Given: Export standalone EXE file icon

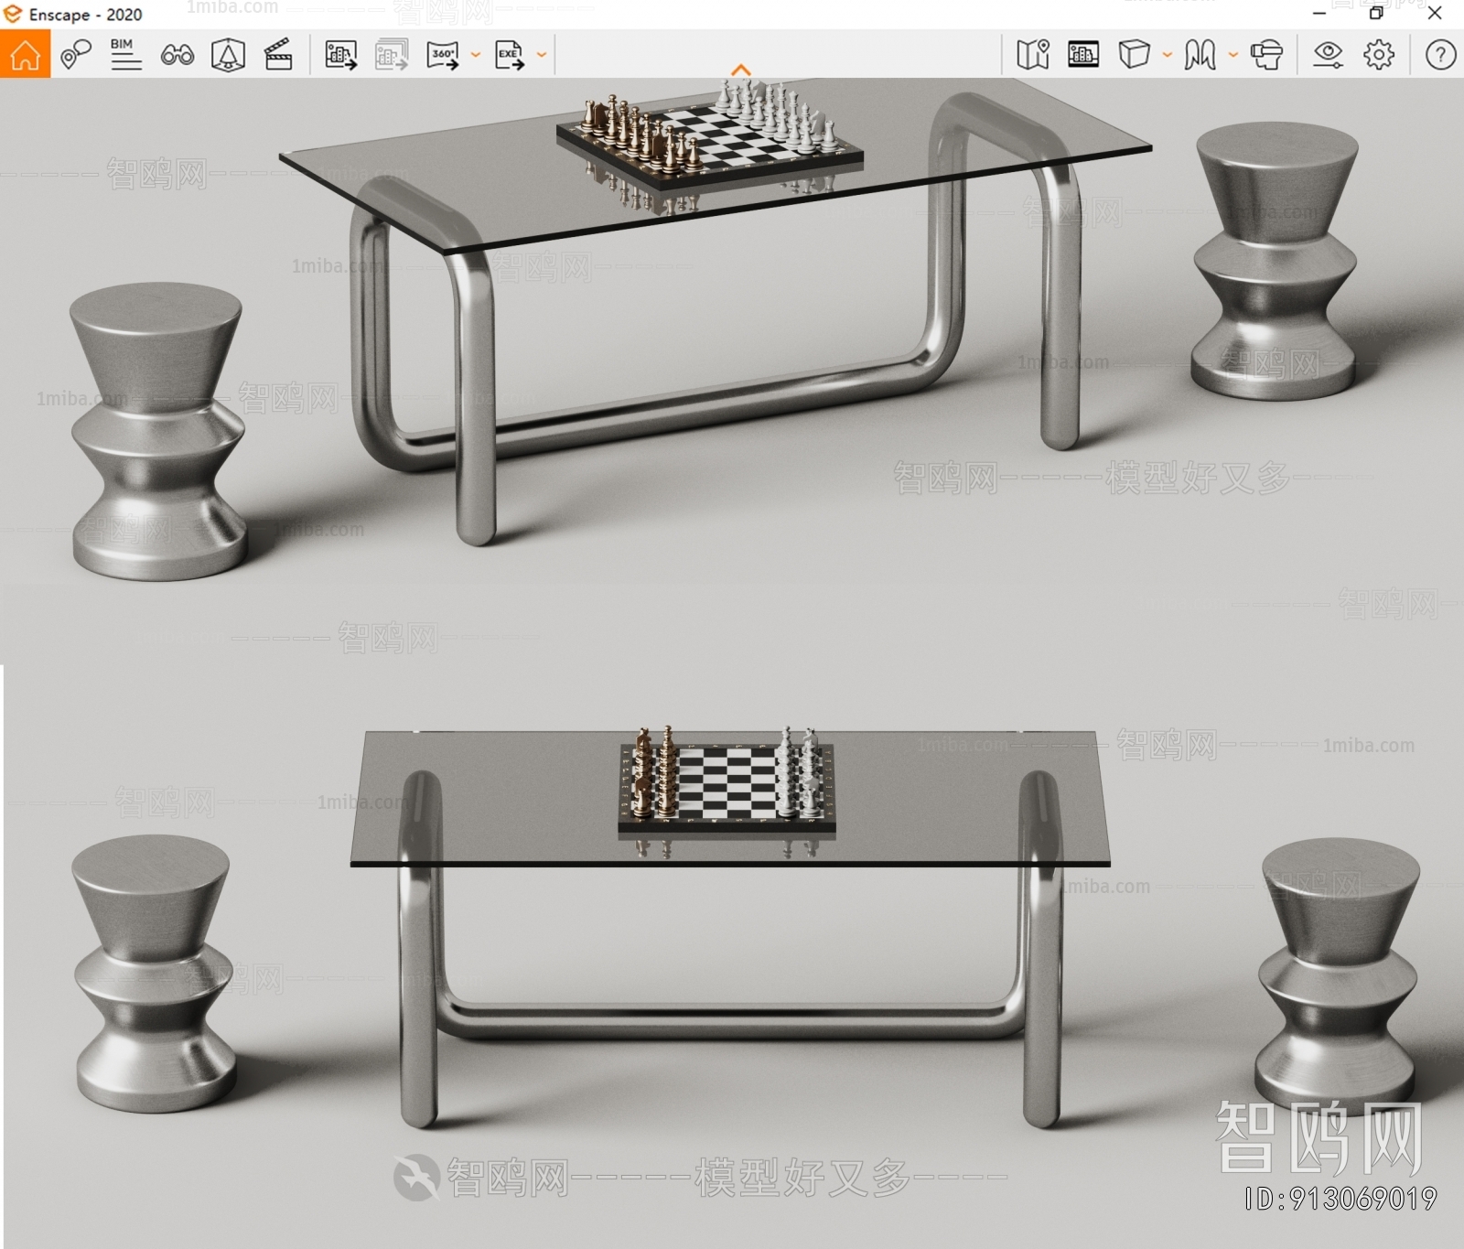Looking at the screenshot, I should pyautogui.click(x=510, y=55).
